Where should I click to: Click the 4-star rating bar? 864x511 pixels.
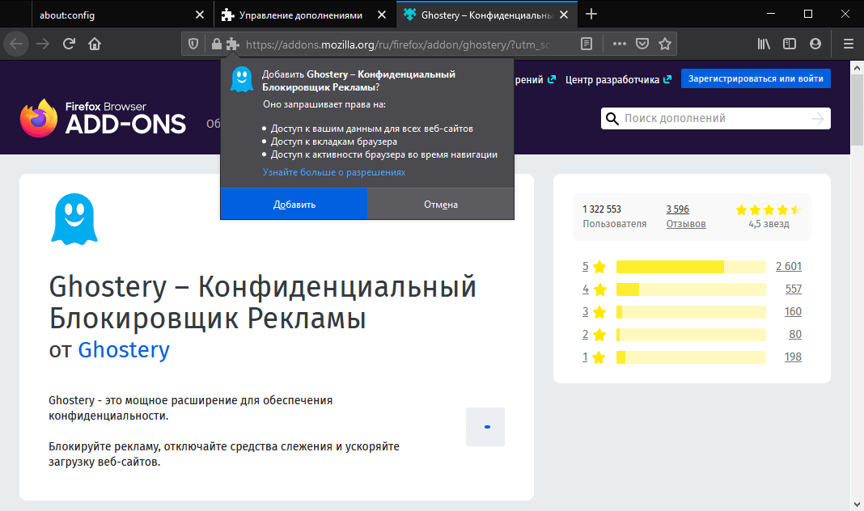coord(691,289)
